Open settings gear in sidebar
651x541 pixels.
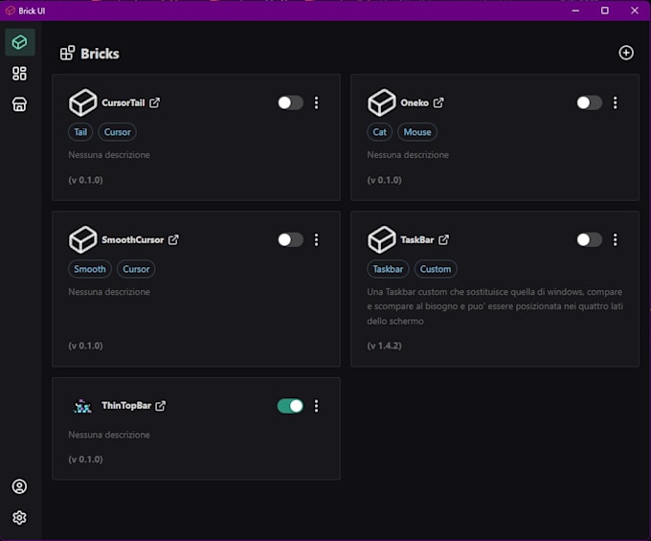point(19,517)
